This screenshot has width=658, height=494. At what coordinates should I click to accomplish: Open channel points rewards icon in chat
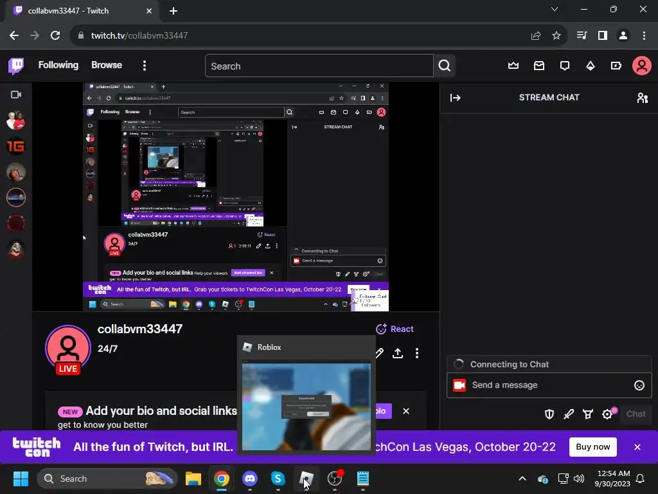click(x=587, y=414)
